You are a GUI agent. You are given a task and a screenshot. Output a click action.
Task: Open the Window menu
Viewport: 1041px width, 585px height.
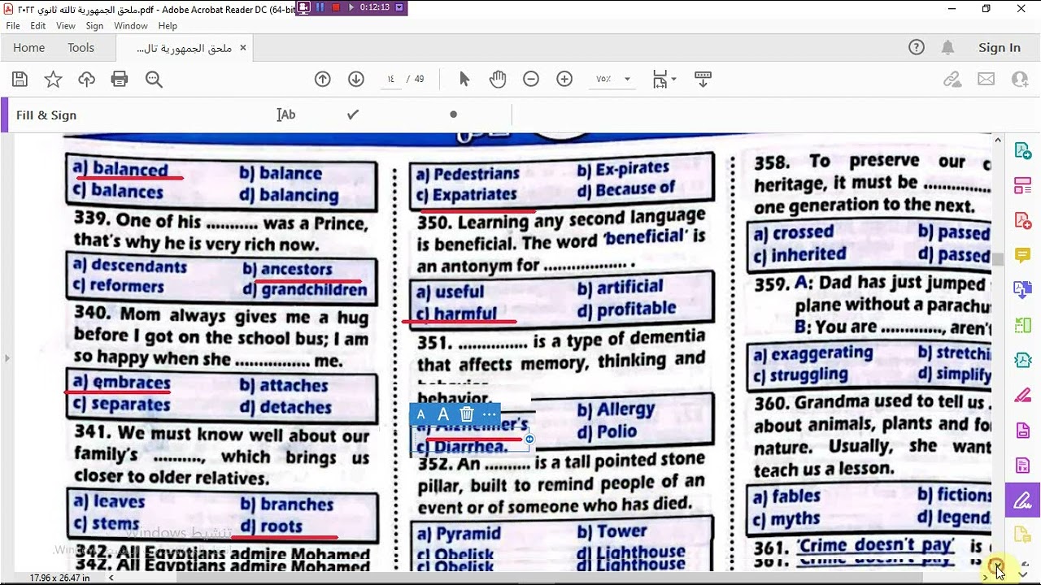point(131,26)
